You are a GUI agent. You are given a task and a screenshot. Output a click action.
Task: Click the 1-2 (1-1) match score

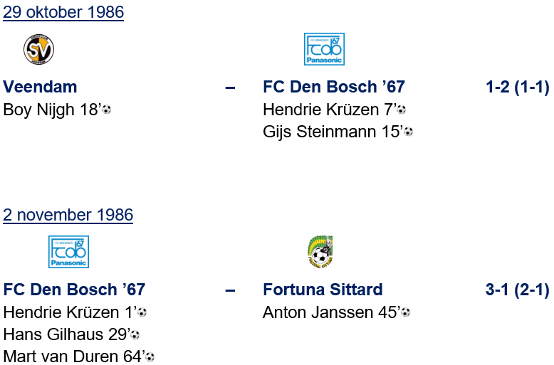pyautogui.click(x=517, y=87)
